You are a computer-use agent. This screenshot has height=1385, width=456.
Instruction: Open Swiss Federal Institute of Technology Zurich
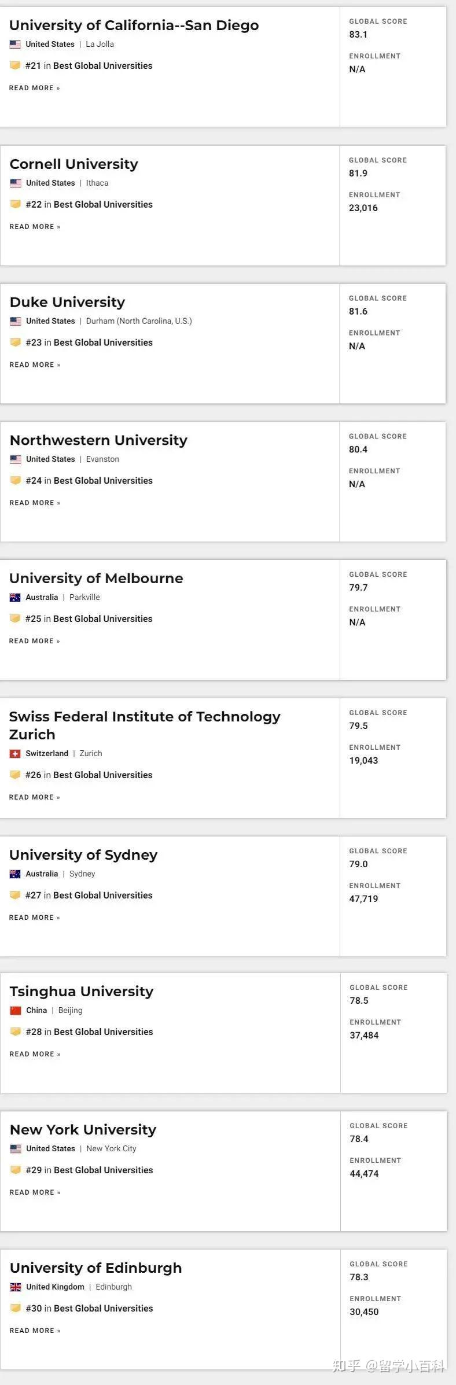[145, 725]
